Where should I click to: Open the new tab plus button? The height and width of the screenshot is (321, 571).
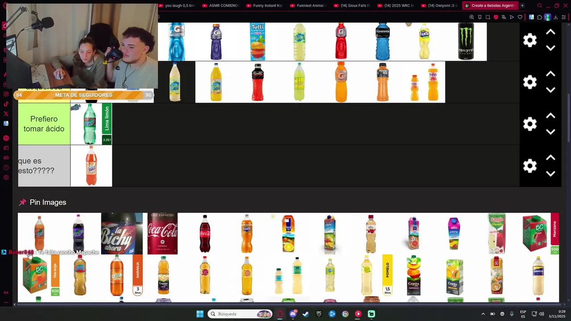(522, 6)
